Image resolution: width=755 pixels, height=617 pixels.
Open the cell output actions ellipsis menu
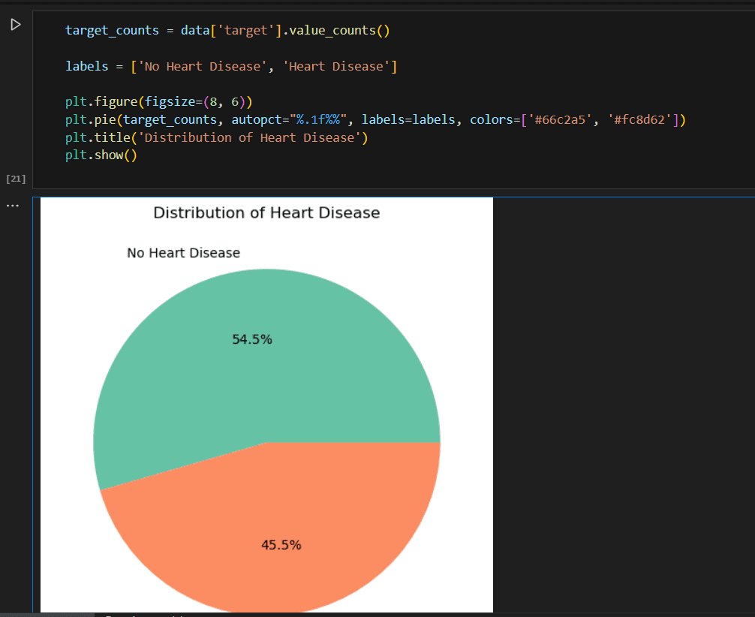(x=13, y=206)
